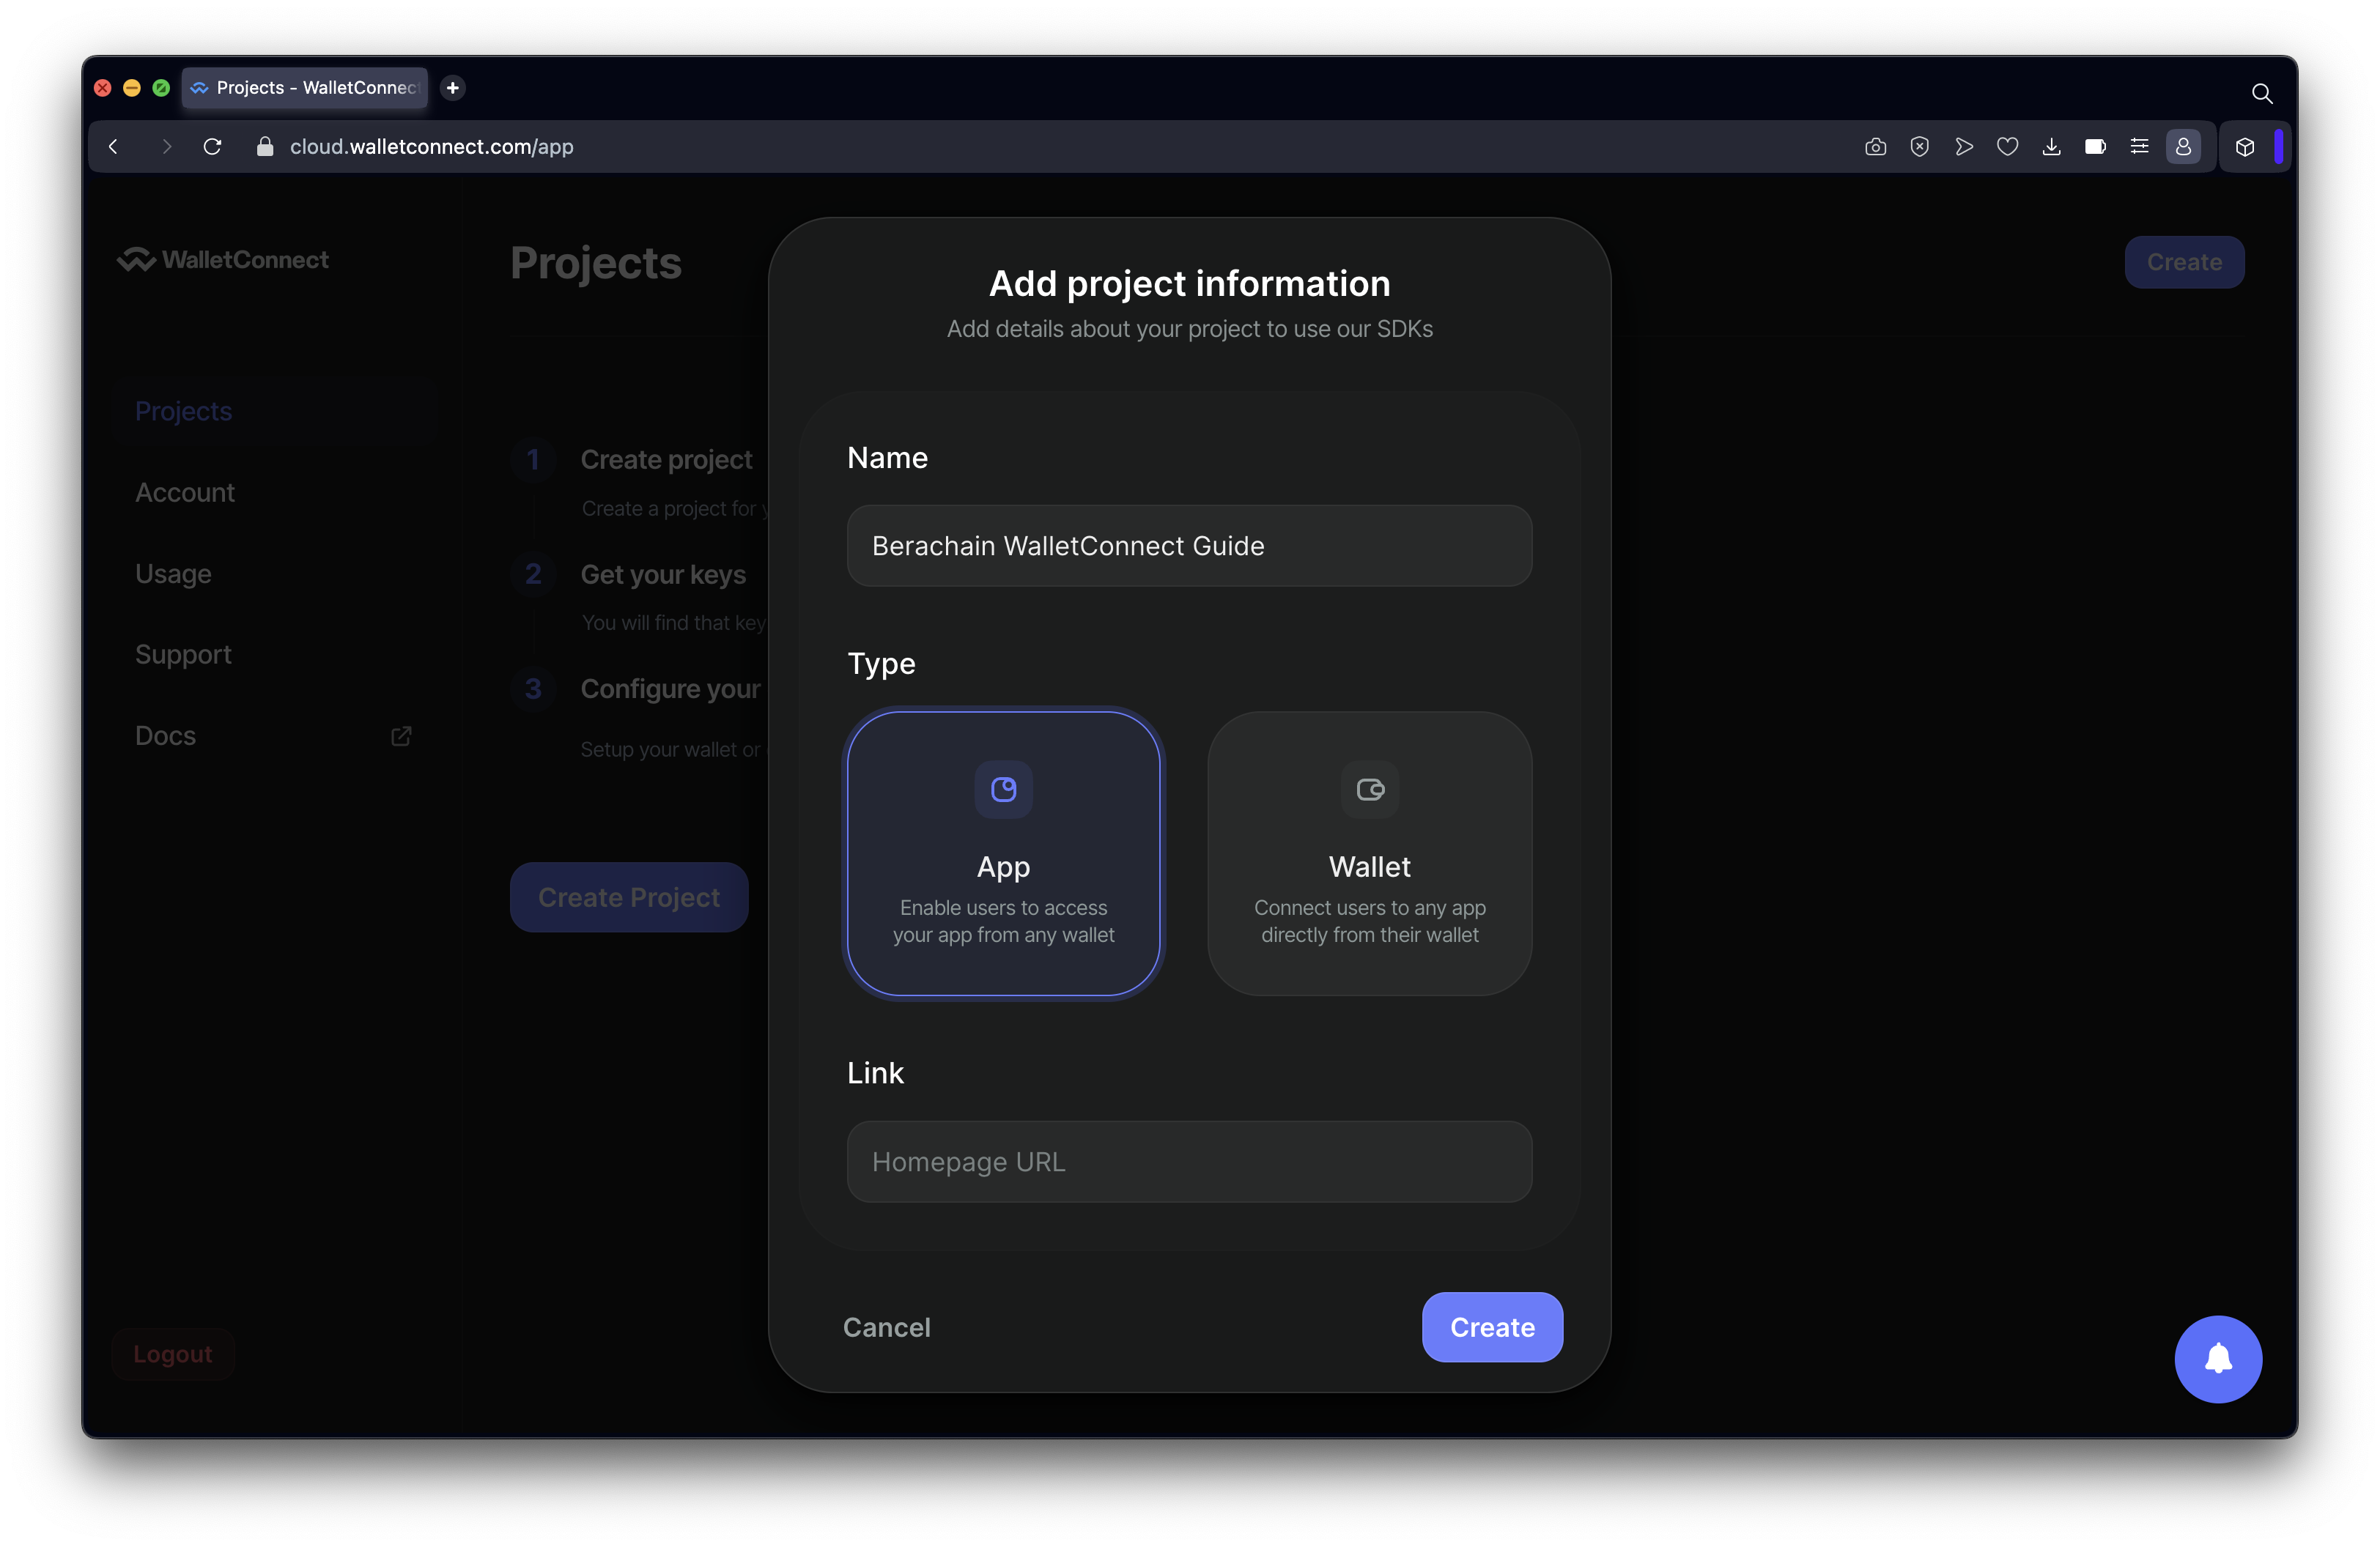Click the browser forward arrow
The width and height of the screenshot is (2380, 1547).
click(166, 147)
